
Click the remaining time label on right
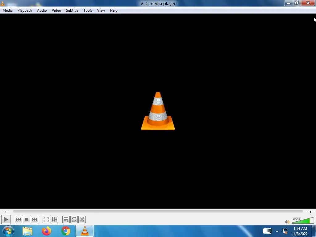(310, 212)
